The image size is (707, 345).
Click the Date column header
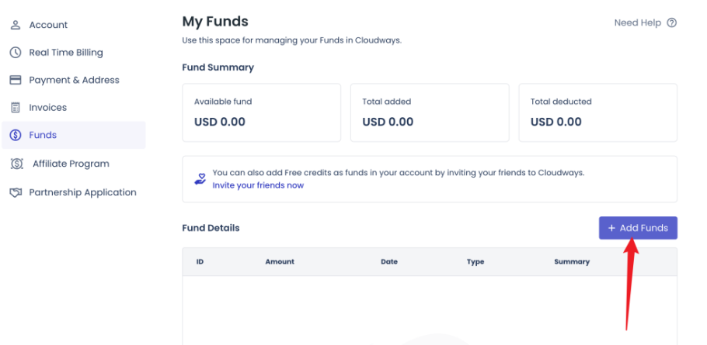click(x=389, y=262)
